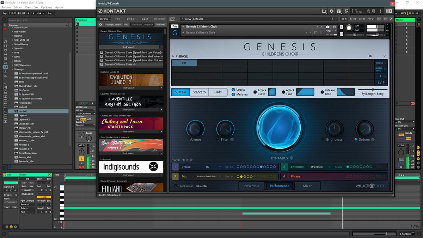Select the Staccato articulation button
The width and height of the screenshot is (423, 238).
[199, 92]
